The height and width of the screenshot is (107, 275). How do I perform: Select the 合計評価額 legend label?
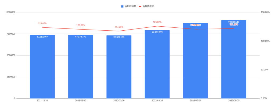(131, 6)
